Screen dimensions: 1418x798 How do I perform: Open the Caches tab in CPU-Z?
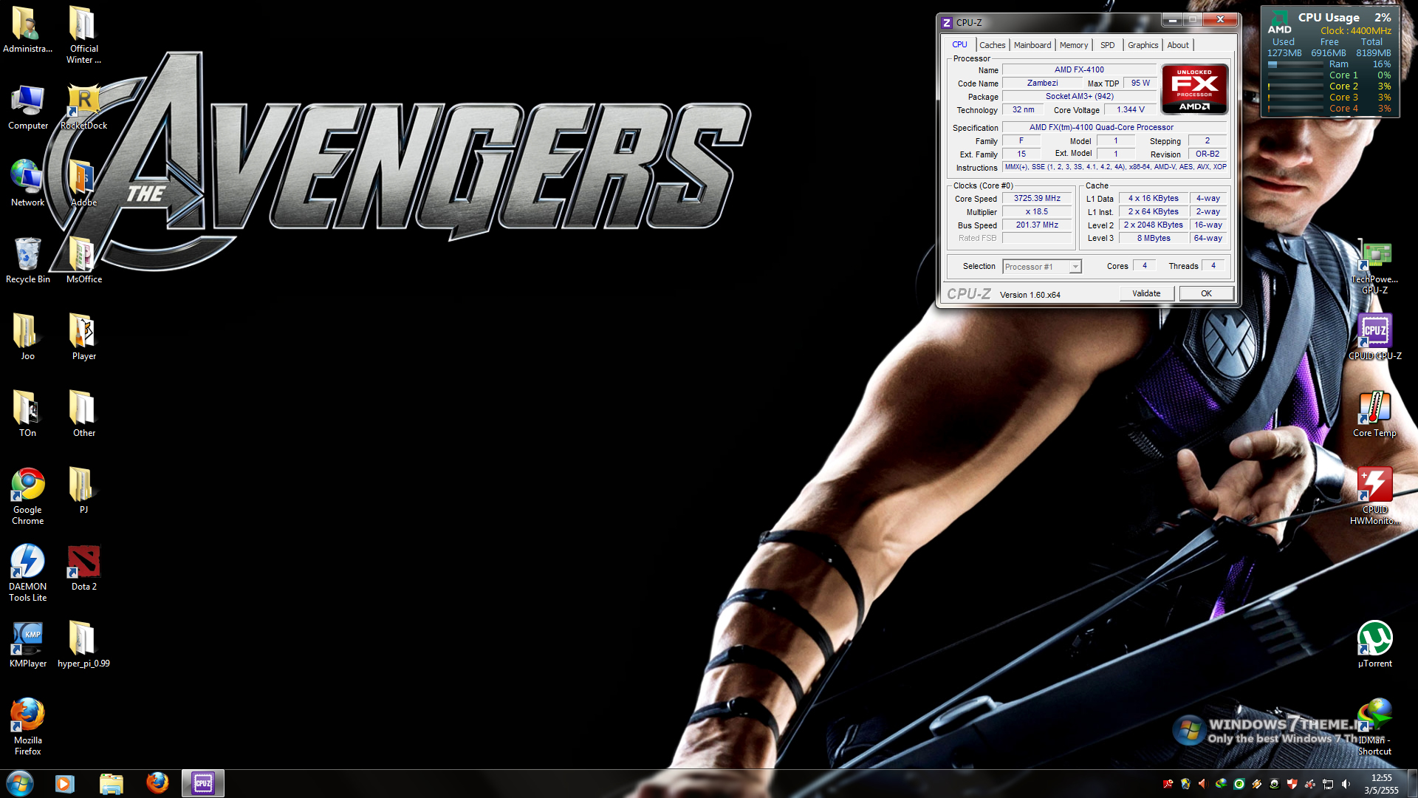(992, 45)
